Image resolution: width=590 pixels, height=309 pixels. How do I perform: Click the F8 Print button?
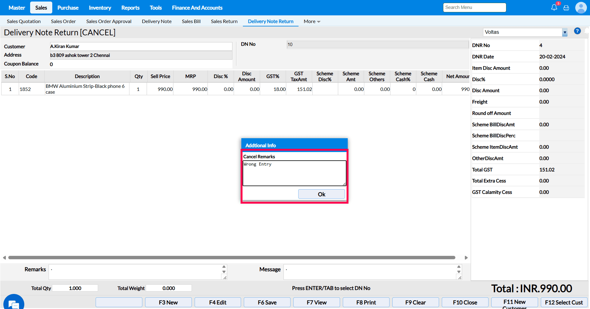point(366,303)
